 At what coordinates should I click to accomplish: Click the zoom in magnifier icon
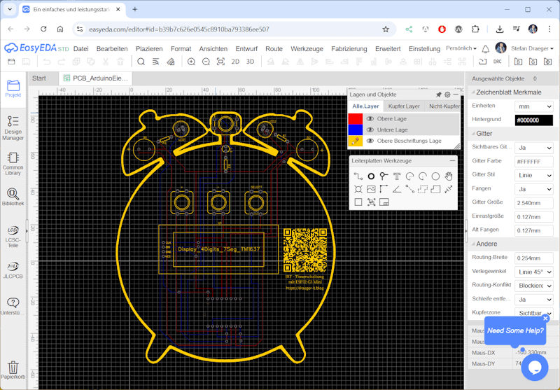coord(191,62)
